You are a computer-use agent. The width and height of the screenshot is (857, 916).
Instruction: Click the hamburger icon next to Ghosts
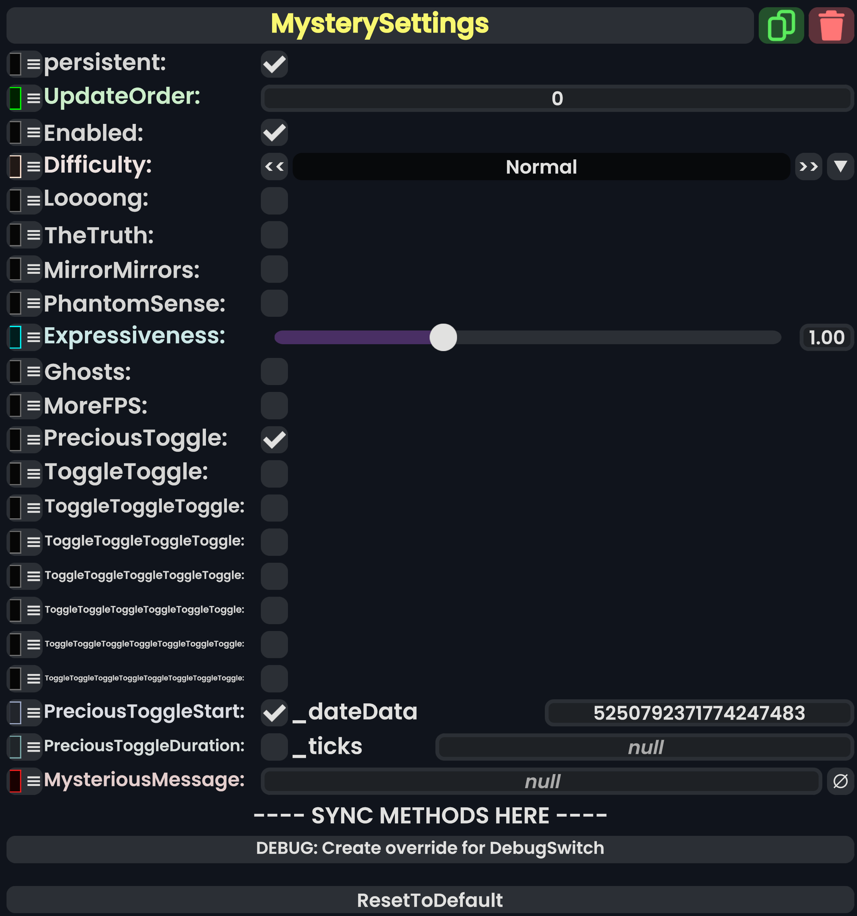click(x=33, y=371)
